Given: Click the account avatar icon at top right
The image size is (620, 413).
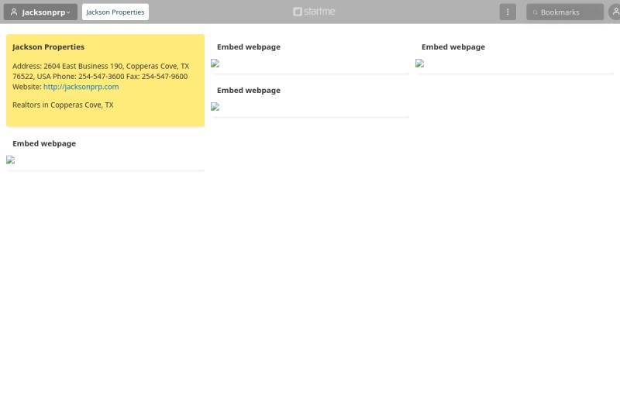Looking at the screenshot, I should (615, 12).
